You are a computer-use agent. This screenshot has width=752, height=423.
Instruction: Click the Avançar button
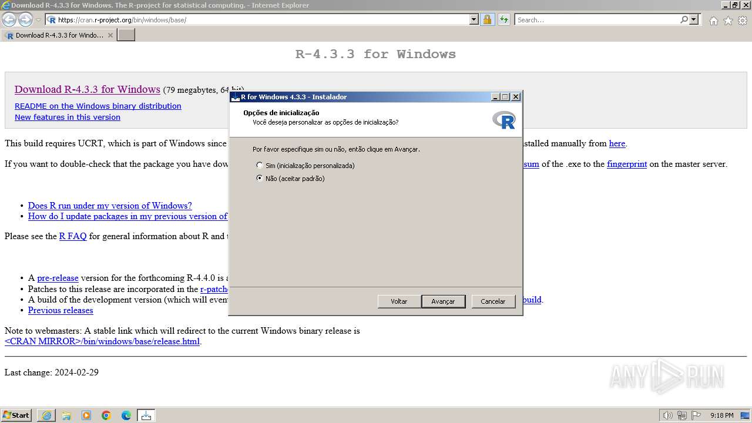click(443, 301)
